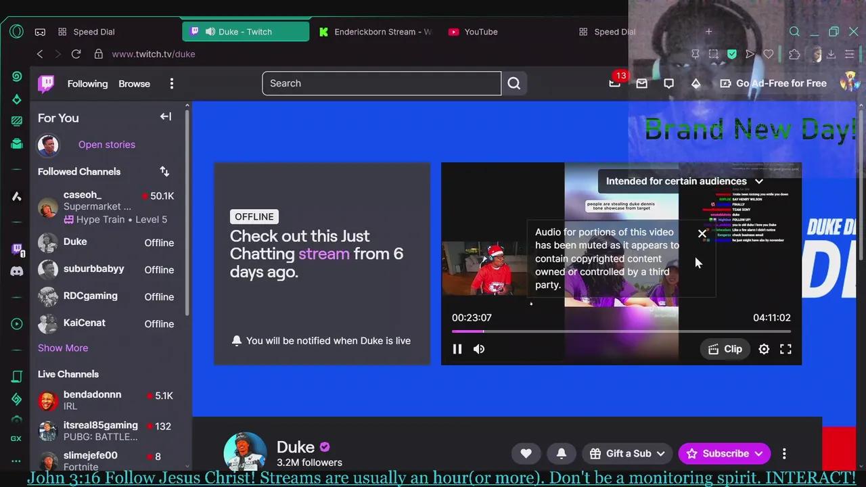Open GX Corner gamepad icon
The height and width of the screenshot is (487, 866).
click(40, 32)
